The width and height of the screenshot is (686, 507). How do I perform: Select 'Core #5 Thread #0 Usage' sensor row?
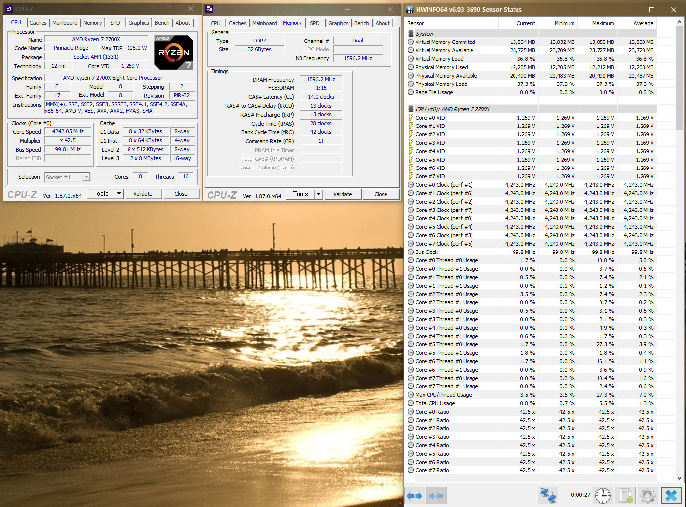[531, 344]
